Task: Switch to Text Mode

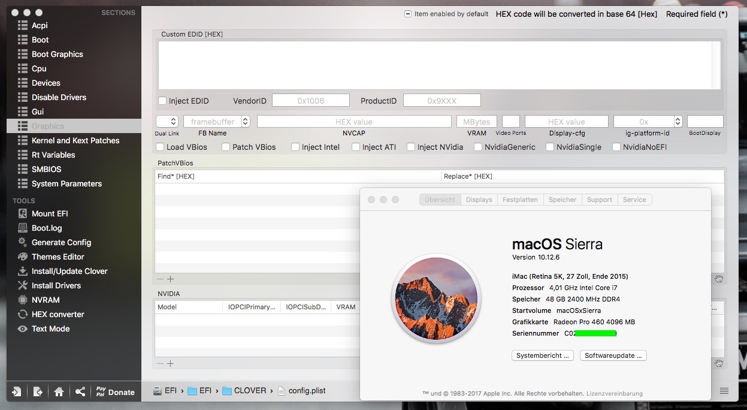Action: 50,328
